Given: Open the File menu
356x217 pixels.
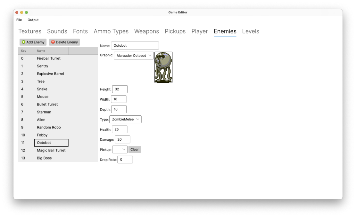Looking at the screenshot, I should [19, 20].
